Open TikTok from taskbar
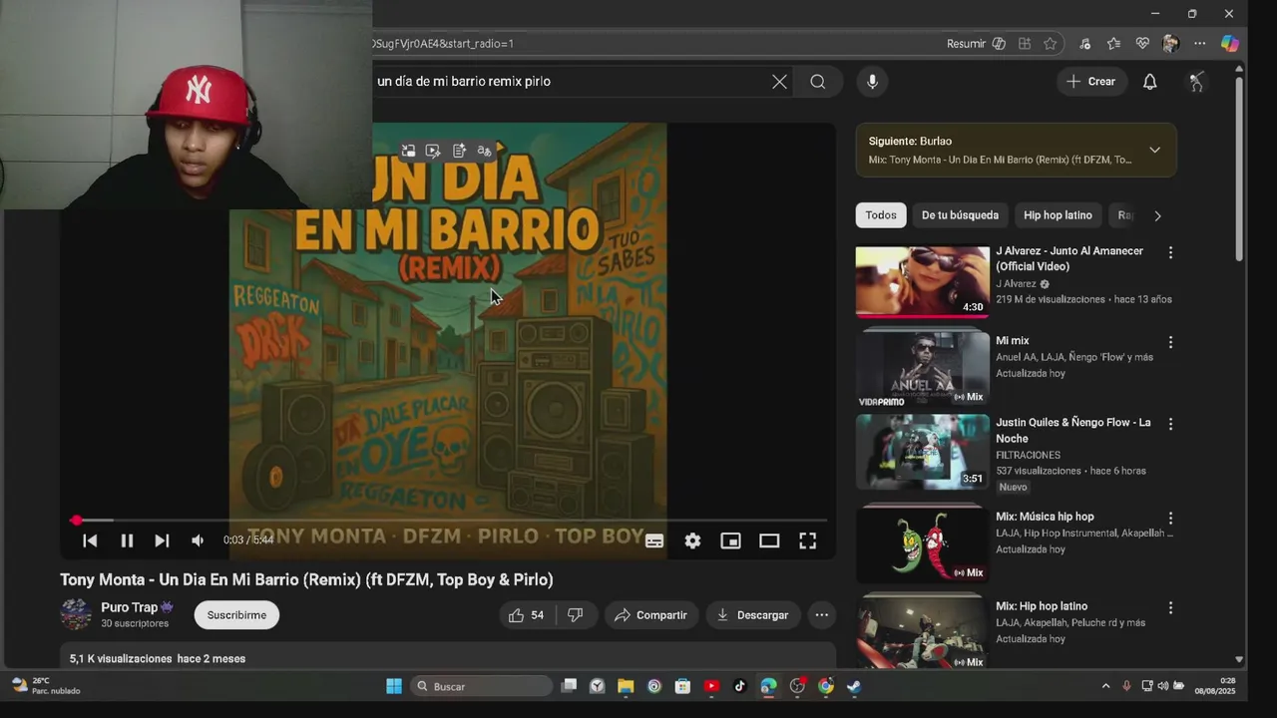This screenshot has width=1277, height=718. pyautogui.click(x=739, y=686)
